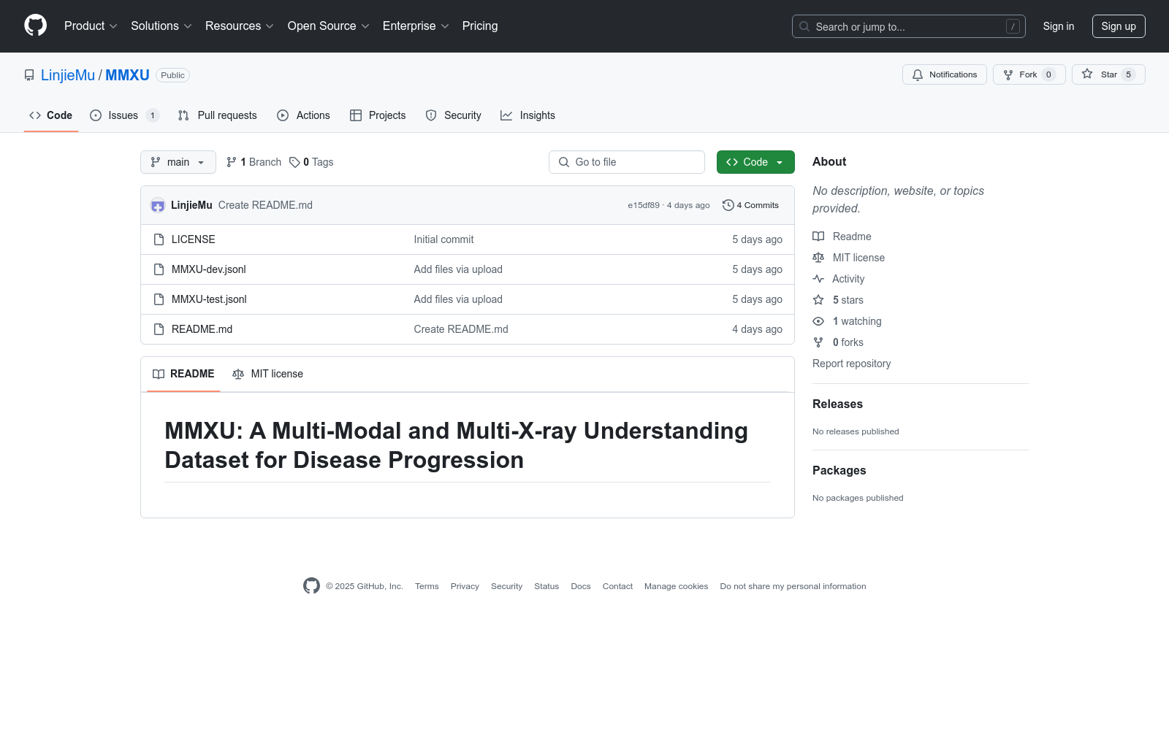Screen dimensions: 1169x730
Task: Click the bell icon on Notifications
Action: point(918,74)
